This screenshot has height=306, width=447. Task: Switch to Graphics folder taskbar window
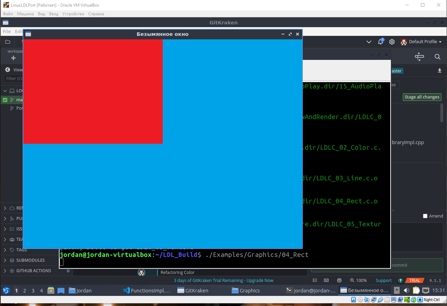246,290
